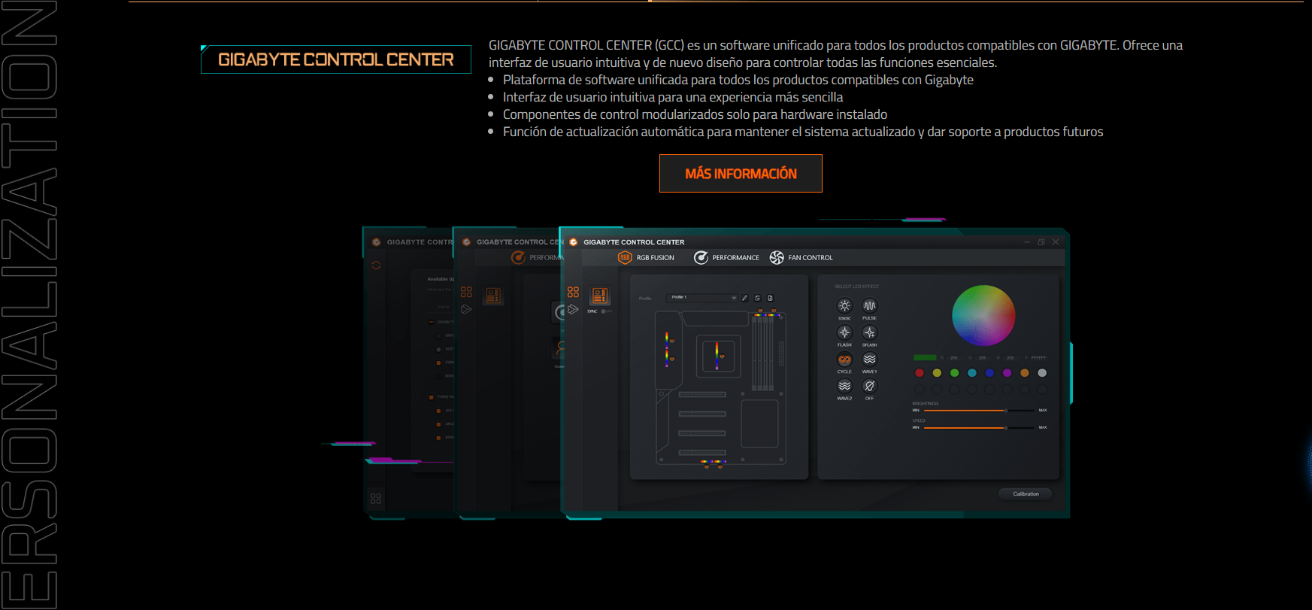Choose the yellow color swatch
Viewport: 1312px width, 610px height.
937,373
